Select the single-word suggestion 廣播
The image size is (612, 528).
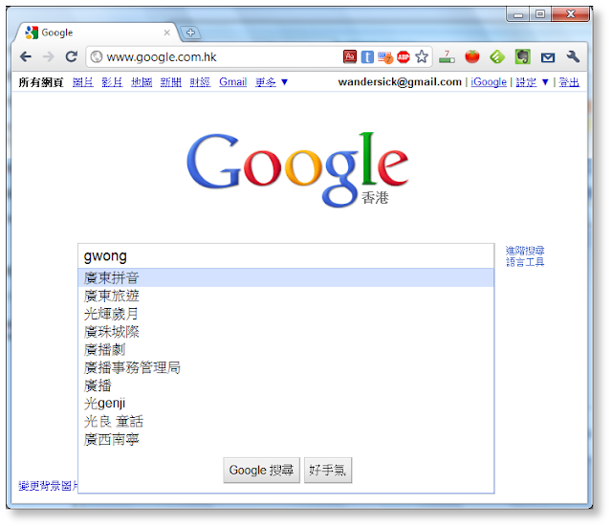point(286,385)
